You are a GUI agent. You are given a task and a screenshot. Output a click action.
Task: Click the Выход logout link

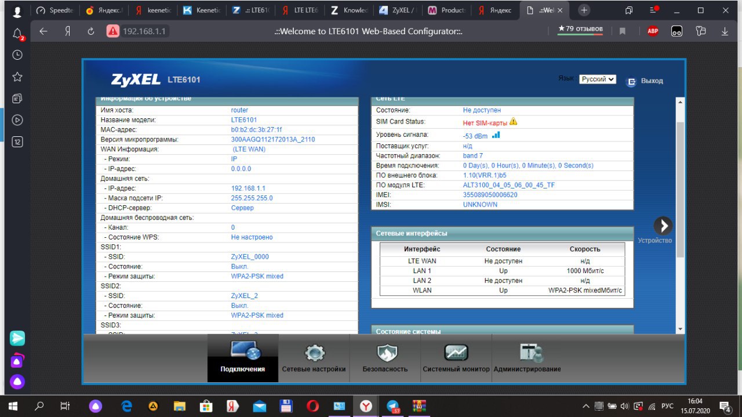click(652, 81)
